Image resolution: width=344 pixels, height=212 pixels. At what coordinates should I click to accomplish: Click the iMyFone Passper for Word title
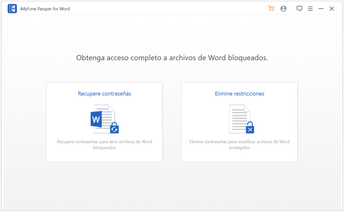pos(44,9)
